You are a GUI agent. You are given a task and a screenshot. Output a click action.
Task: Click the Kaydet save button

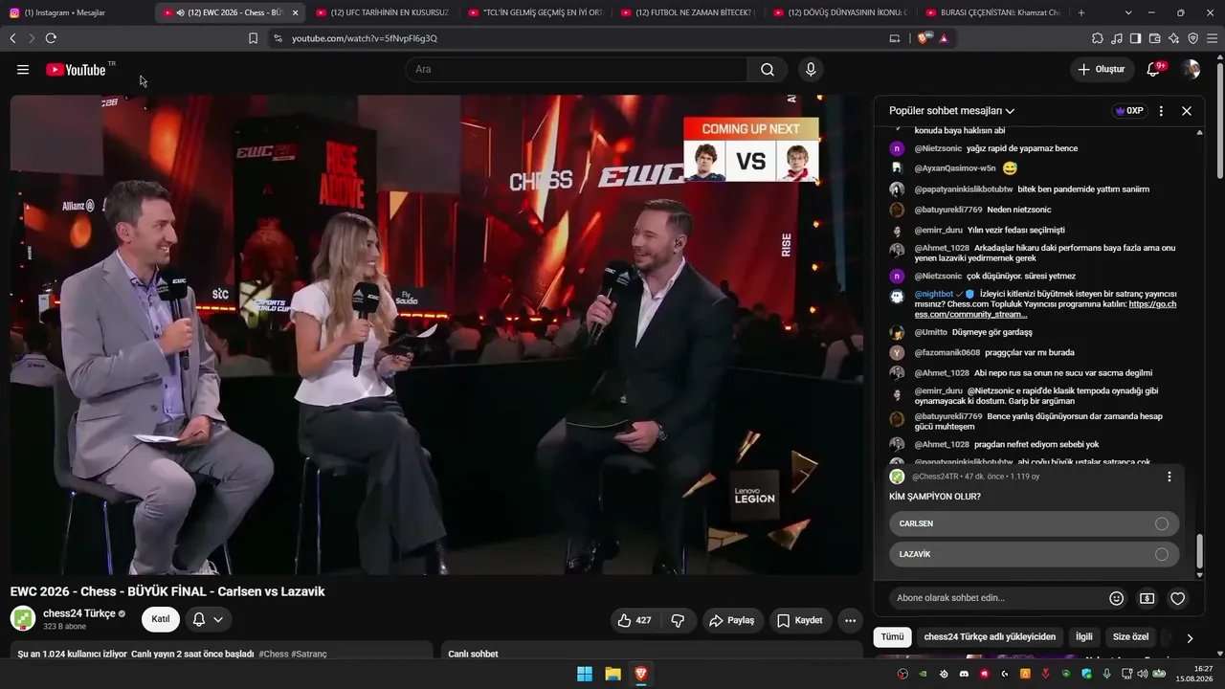pyautogui.click(x=799, y=620)
